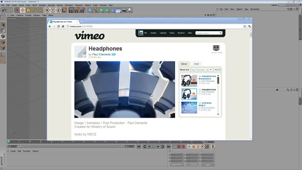The height and width of the screenshot is (170, 302).
Task: Switch to the Add tab
Action: 196,64
